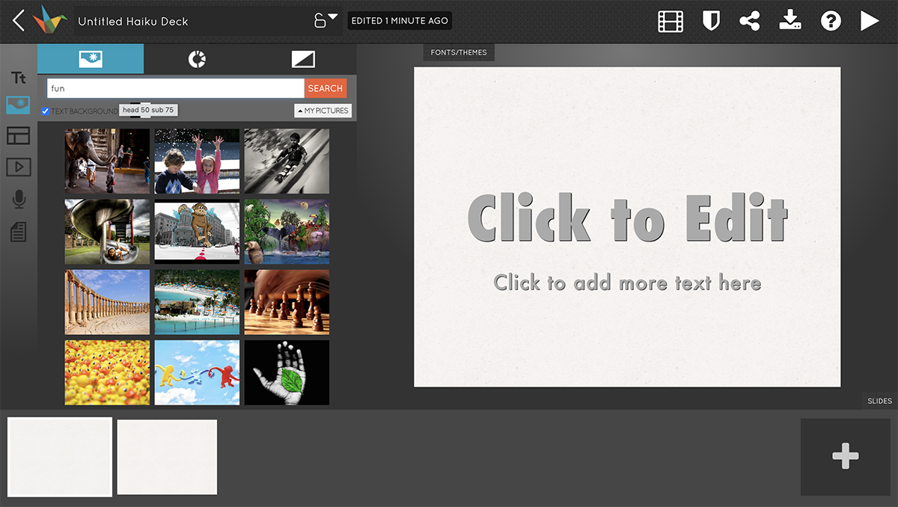Screen dimensions: 898x507
Task: Open the video embed tool in sidebar
Action: click(18, 167)
